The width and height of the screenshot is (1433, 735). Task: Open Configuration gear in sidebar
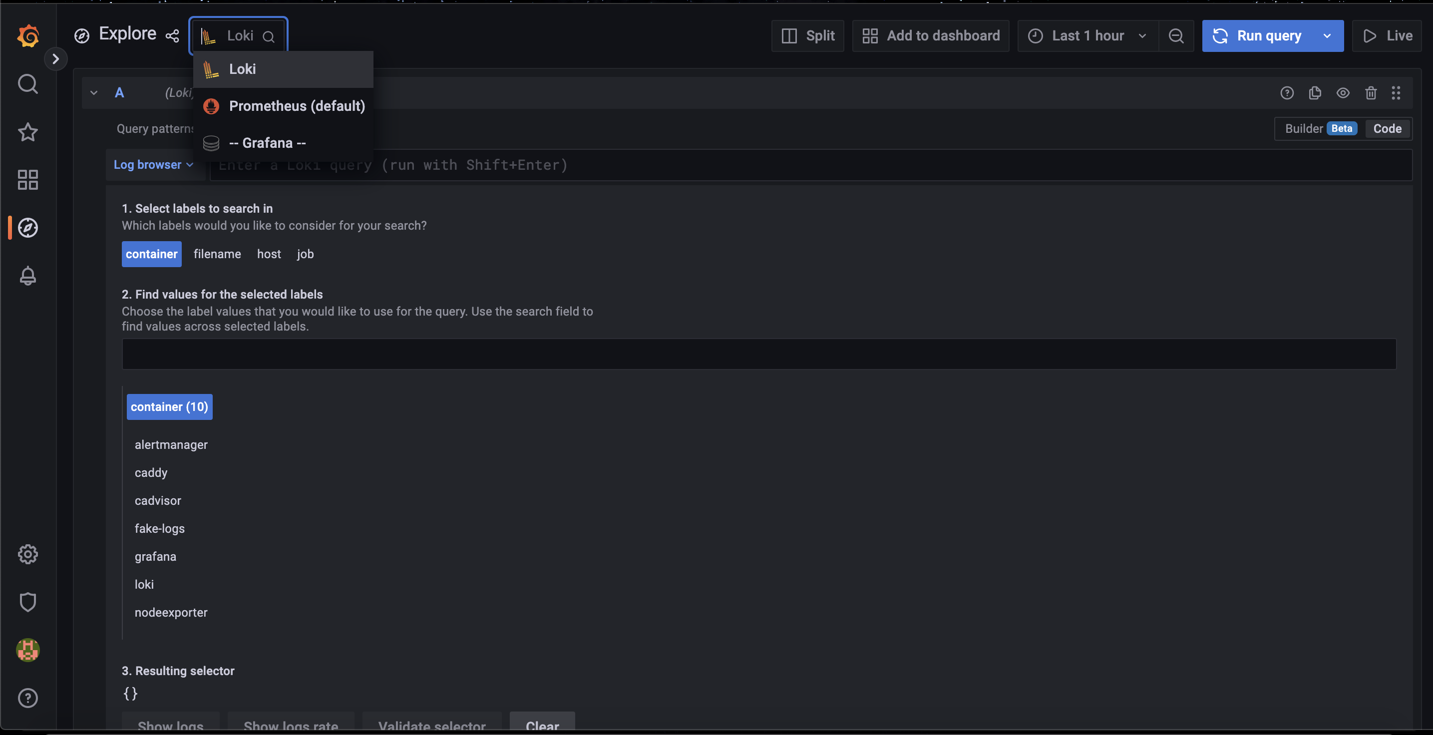pyautogui.click(x=28, y=554)
